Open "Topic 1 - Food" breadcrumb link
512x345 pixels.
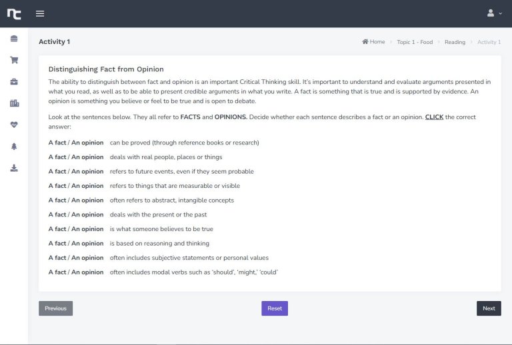click(x=414, y=42)
